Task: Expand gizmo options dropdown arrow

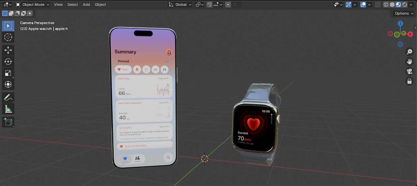Action: [355, 5]
